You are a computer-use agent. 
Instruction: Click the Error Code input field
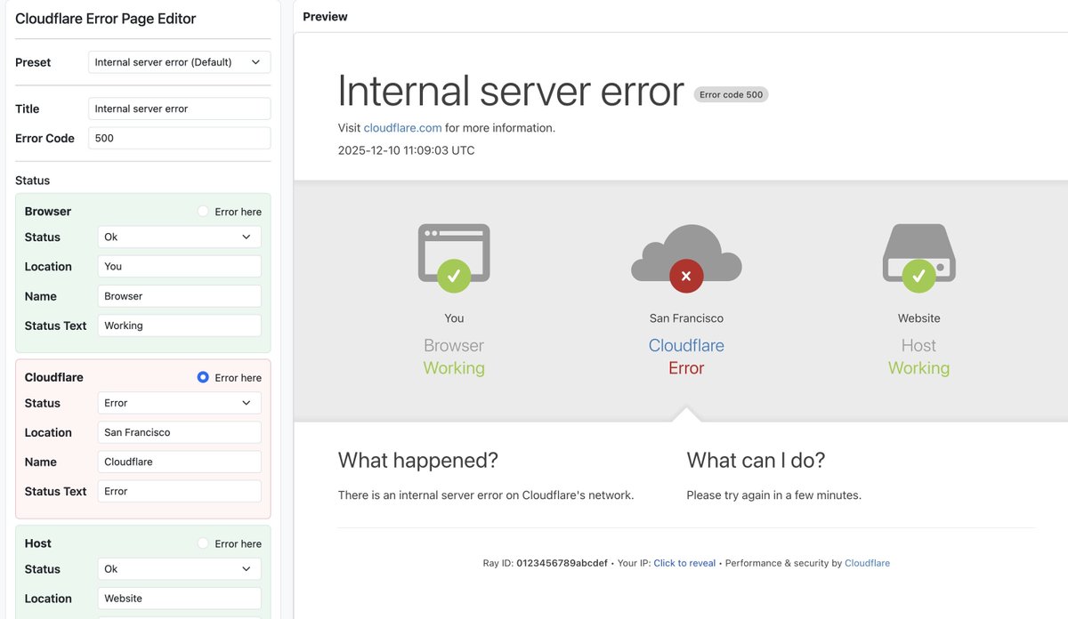tap(179, 138)
